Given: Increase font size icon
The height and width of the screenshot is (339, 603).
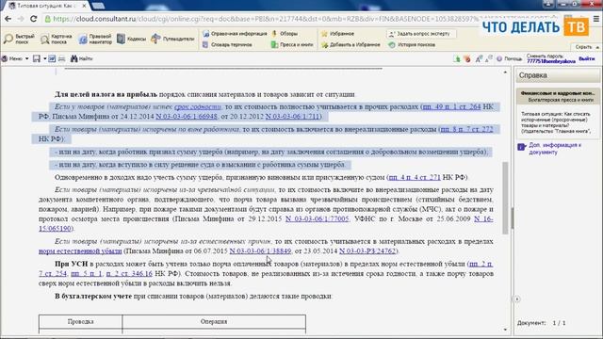Looking at the screenshot, I should 479,58.
